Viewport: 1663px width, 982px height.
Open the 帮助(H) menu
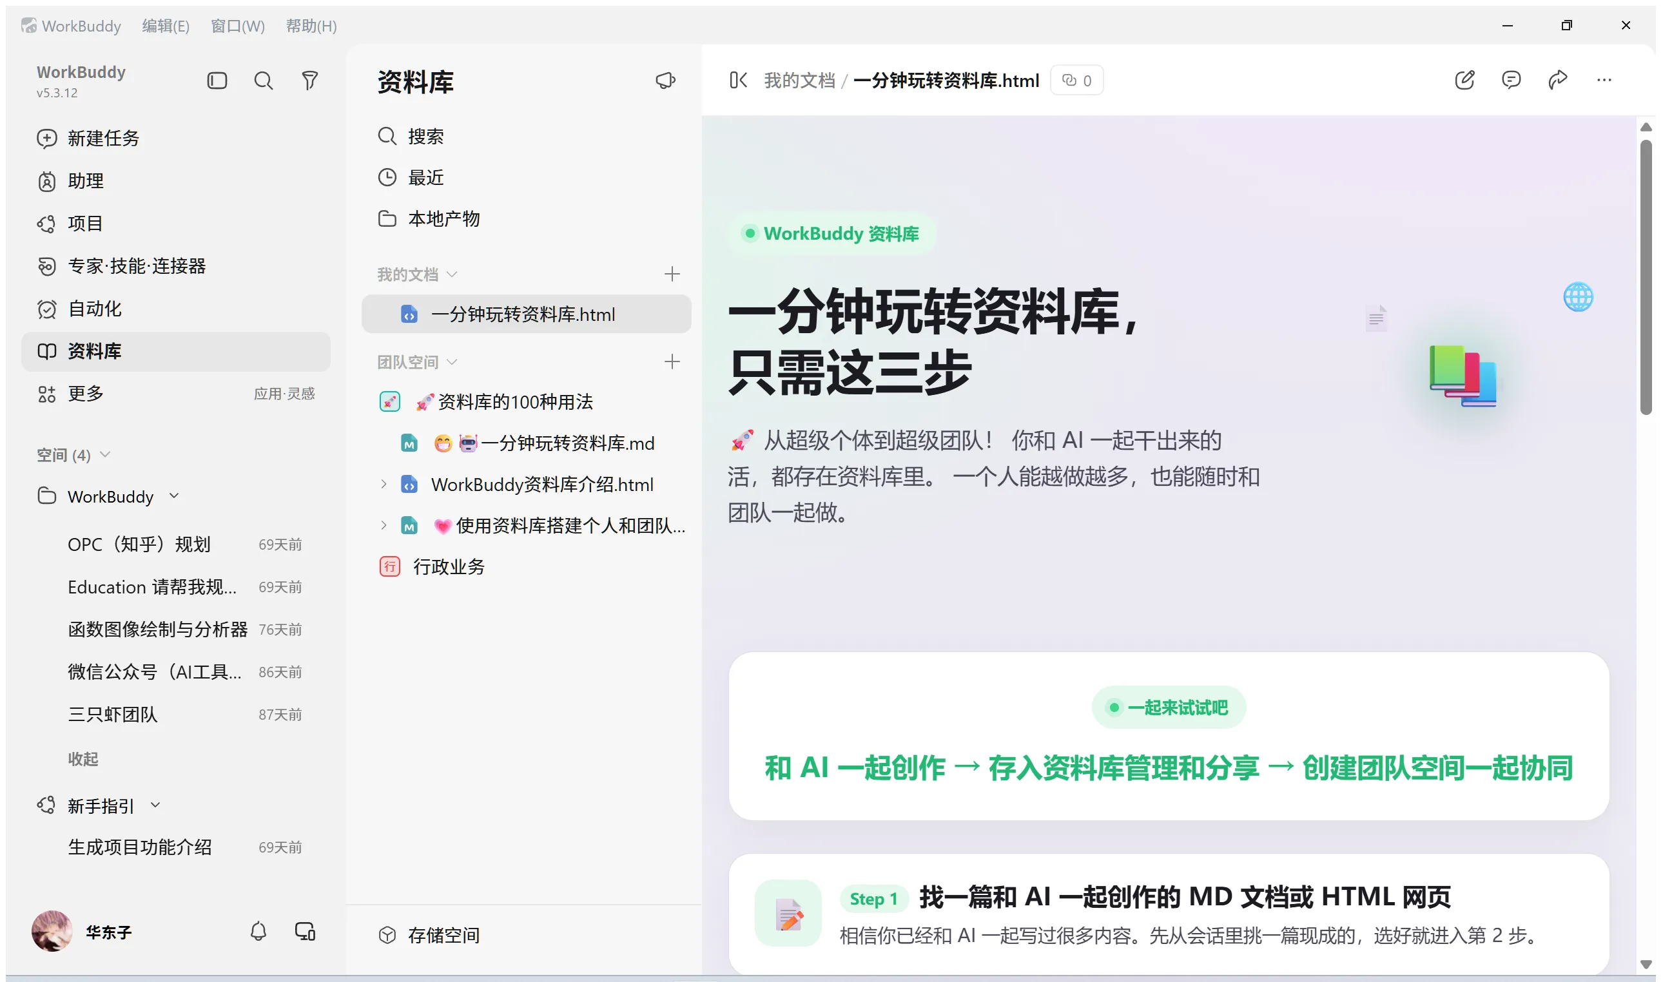311,26
